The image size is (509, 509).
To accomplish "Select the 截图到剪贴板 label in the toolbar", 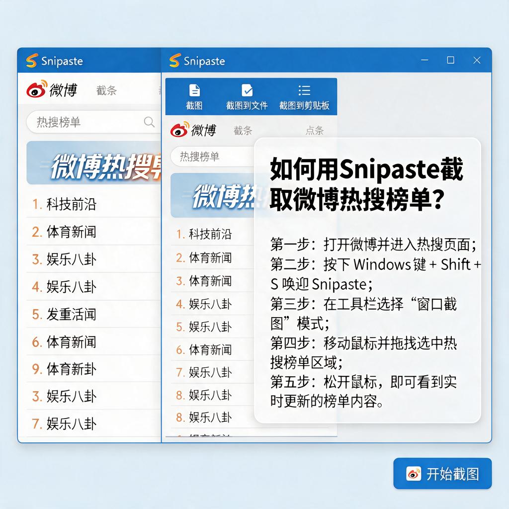I will click(304, 105).
